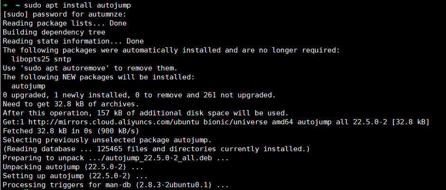Click the green arrow prompt symbol
446x190 pixels.
5,5
